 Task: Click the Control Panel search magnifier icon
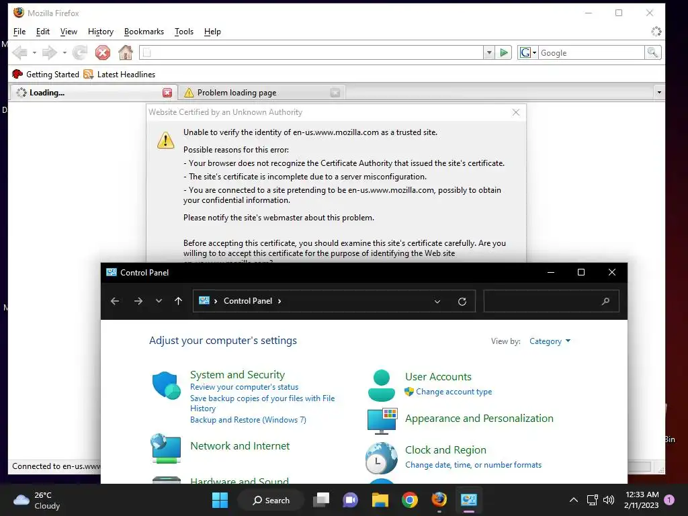coord(605,302)
